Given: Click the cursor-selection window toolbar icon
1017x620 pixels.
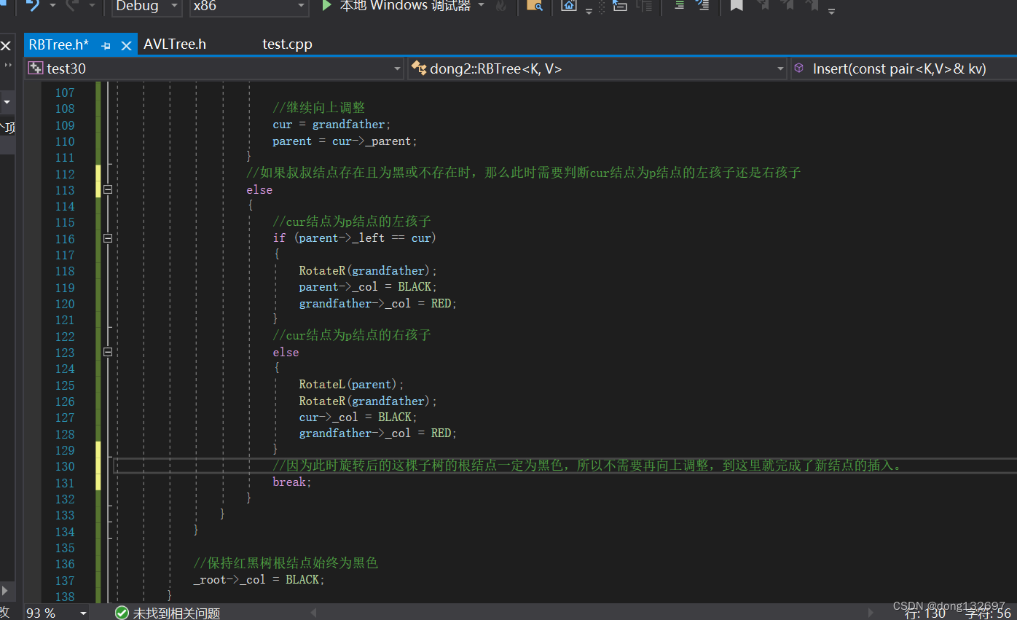Looking at the screenshot, I should [620, 6].
